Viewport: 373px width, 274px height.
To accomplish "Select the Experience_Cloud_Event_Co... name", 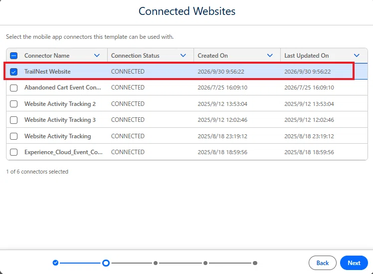I will 63,152.
